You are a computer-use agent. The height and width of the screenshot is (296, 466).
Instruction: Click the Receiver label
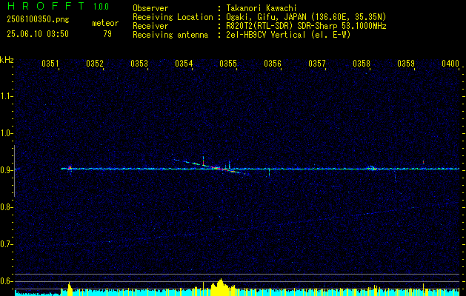[150, 26]
